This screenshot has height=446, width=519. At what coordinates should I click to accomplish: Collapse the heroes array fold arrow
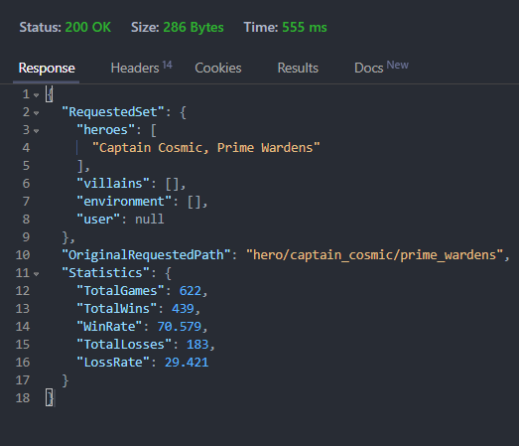point(36,131)
